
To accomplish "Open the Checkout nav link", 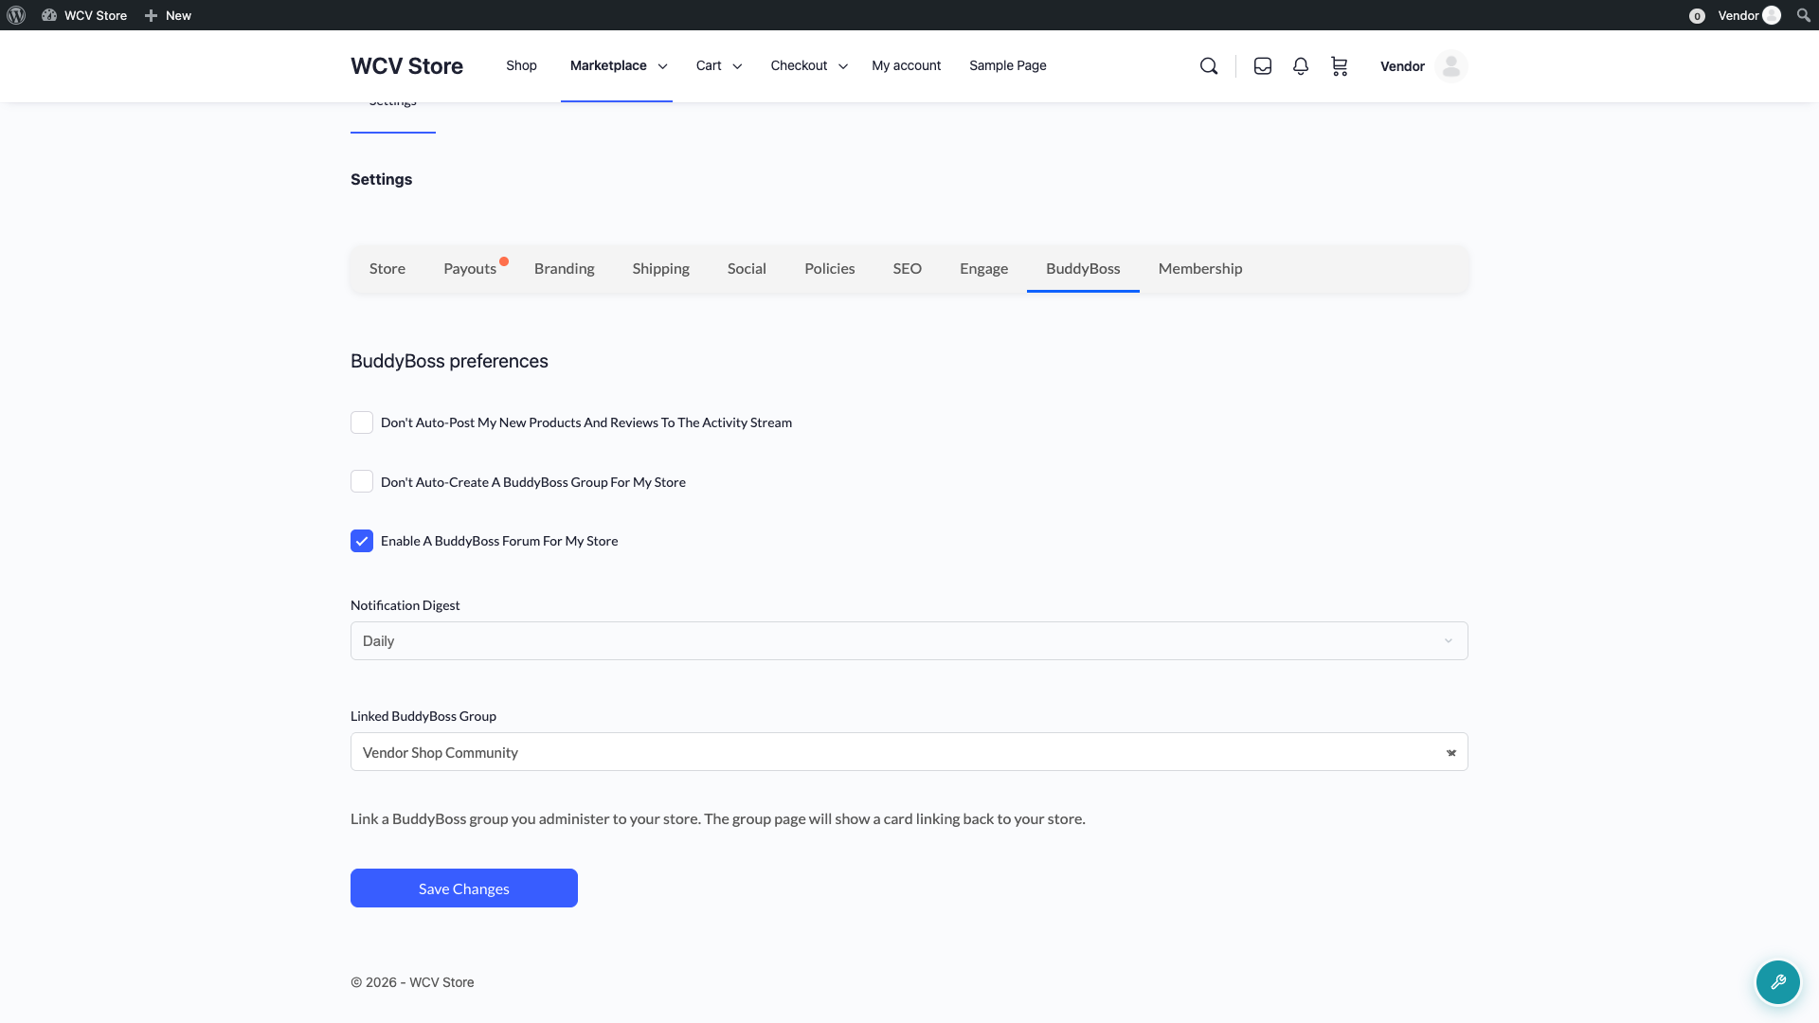I will [x=799, y=65].
